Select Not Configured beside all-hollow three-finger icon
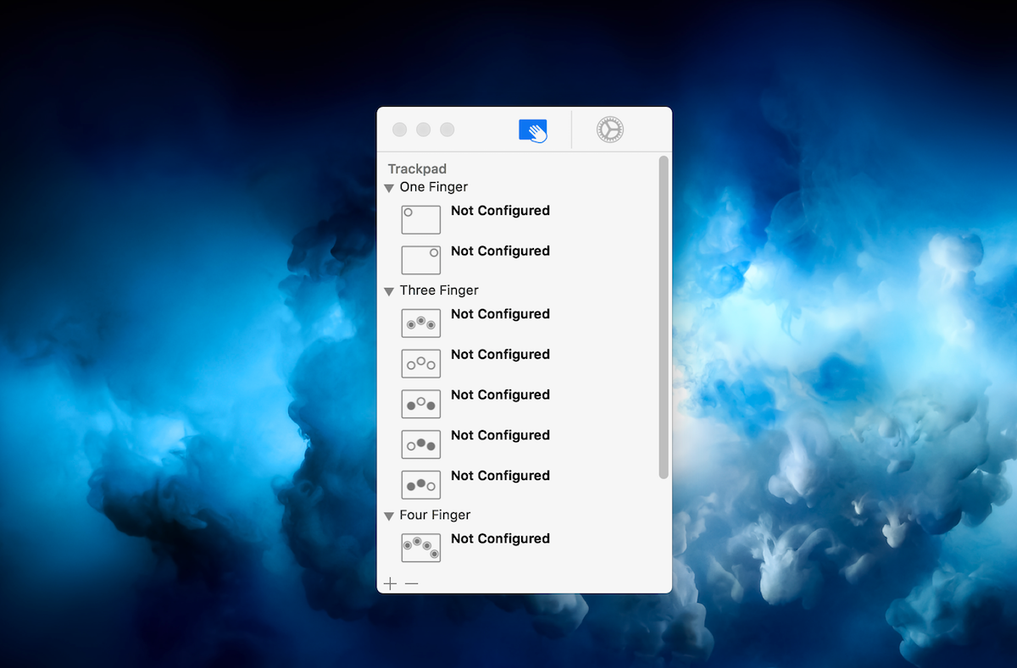 tap(500, 355)
